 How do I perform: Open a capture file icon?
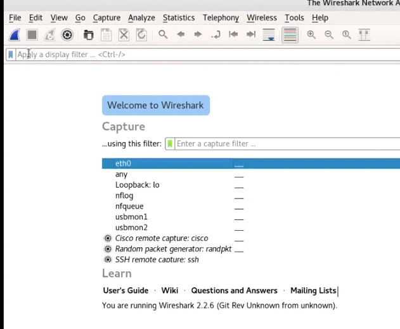click(89, 35)
